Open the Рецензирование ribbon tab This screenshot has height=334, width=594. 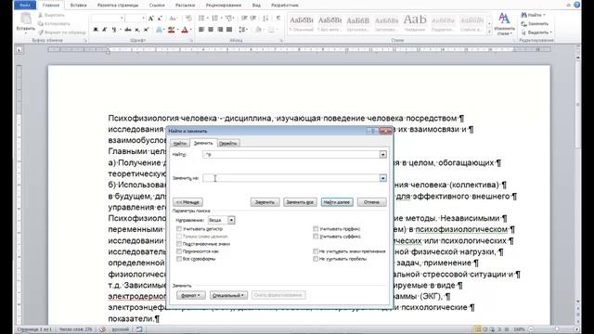224,6
